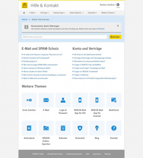Expand the Weitere Themen dropdown menu
The width and height of the screenshot is (143, 158).
pyautogui.click(x=108, y=13)
